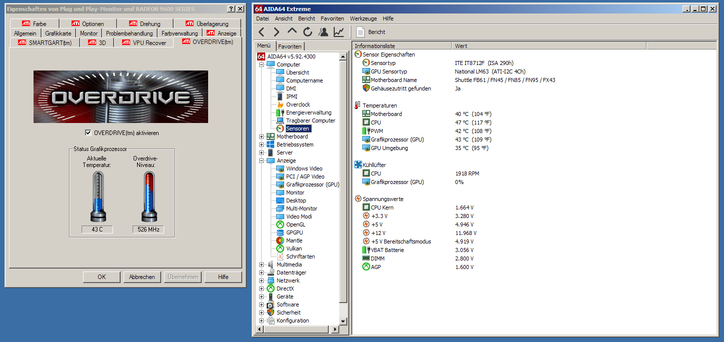Click the Overdrive-Niveau level gauge
The width and height of the screenshot is (724, 342).
pos(149,197)
